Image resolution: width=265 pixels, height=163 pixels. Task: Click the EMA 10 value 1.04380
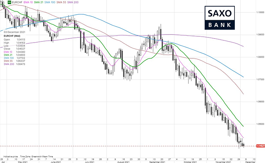click(x=21, y=52)
